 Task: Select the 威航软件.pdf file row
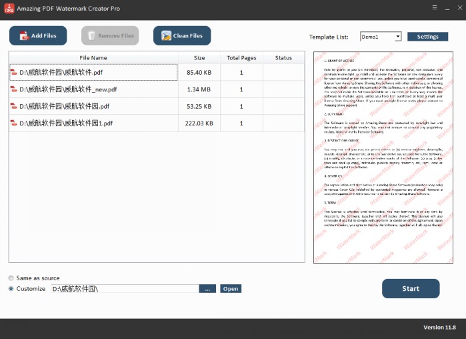click(x=157, y=72)
